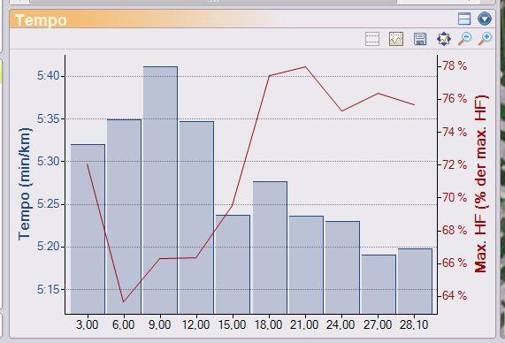The image size is (505, 343).
Task: Select the bar for 15,00 km
Action: point(233,264)
